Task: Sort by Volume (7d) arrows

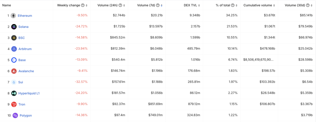Action: 162,6
